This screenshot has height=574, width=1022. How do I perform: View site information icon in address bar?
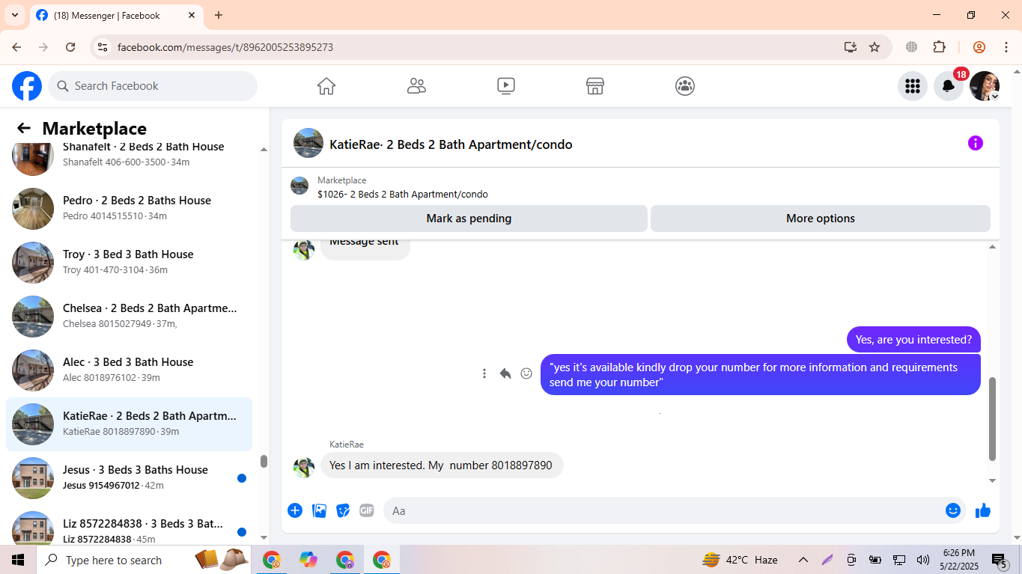103,47
